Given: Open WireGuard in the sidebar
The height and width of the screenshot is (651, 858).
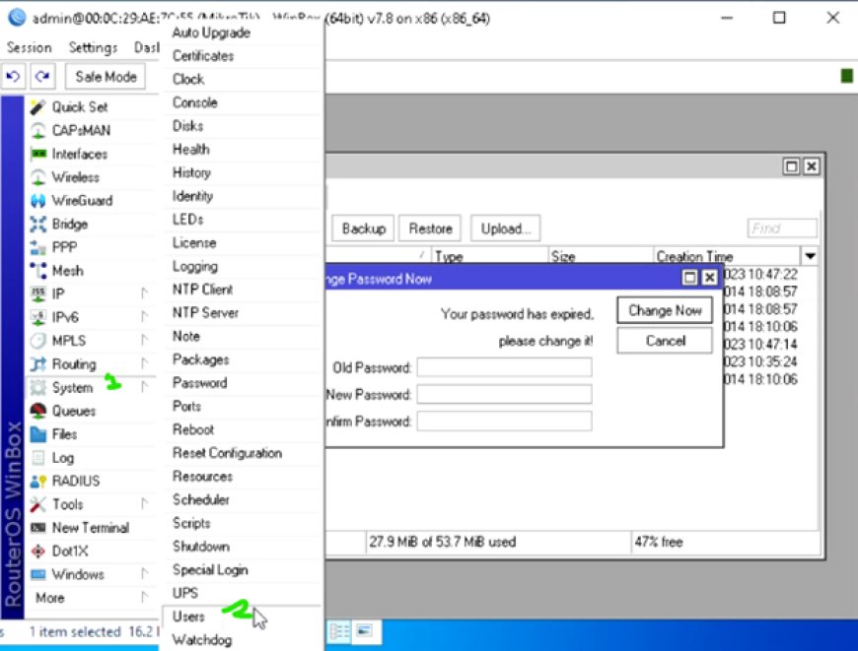Looking at the screenshot, I should (82, 201).
